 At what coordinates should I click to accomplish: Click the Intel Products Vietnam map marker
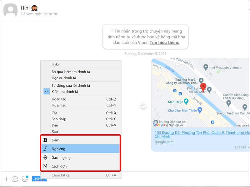tap(206, 67)
